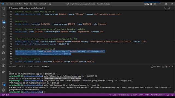
Task: Click the Visual Studio Code logo icon
Action: [x=3, y=4]
